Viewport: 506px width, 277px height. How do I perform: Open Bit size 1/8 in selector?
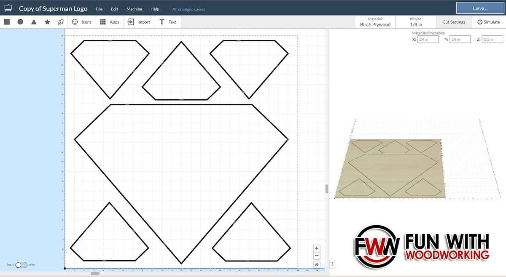pyautogui.click(x=416, y=22)
